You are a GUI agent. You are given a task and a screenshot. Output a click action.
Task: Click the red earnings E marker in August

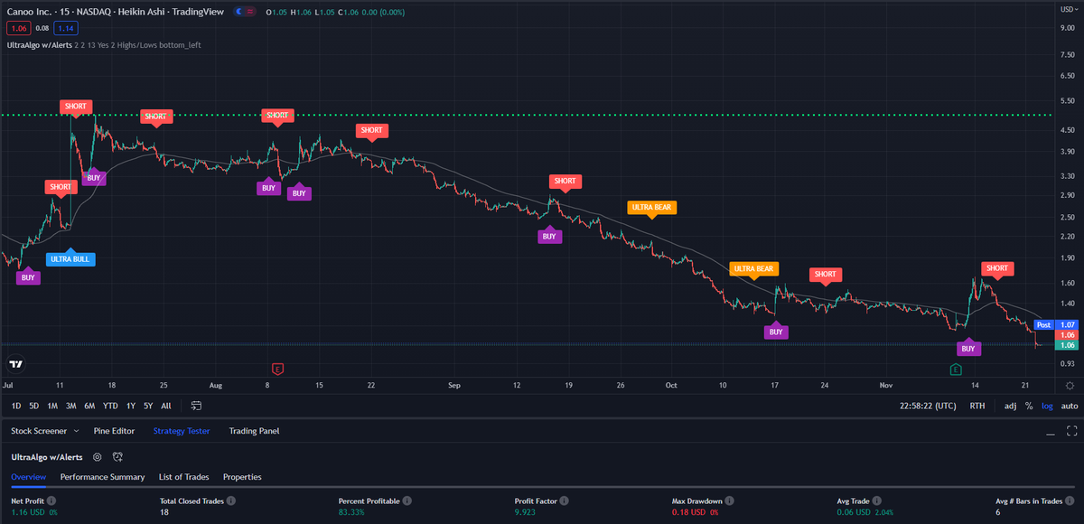(x=278, y=369)
